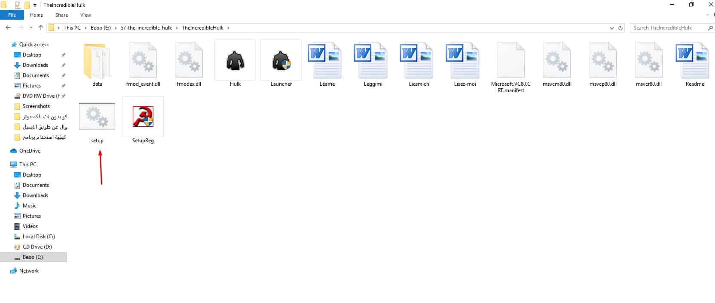Click Bebo (E:) in breadcrumb path

(101, 28)
